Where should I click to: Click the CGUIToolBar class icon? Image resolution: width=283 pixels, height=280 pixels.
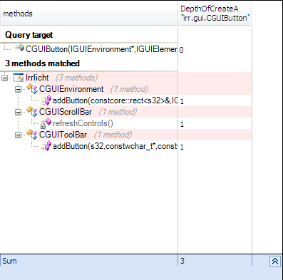[32, 135]
